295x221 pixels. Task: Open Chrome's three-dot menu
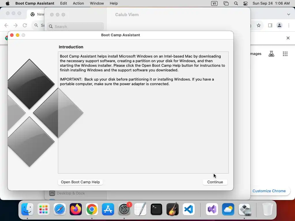[x=289, y=25]
